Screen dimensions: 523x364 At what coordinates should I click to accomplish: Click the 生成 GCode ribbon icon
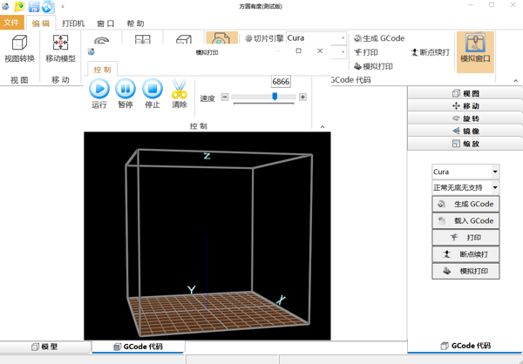coord(357,38)
